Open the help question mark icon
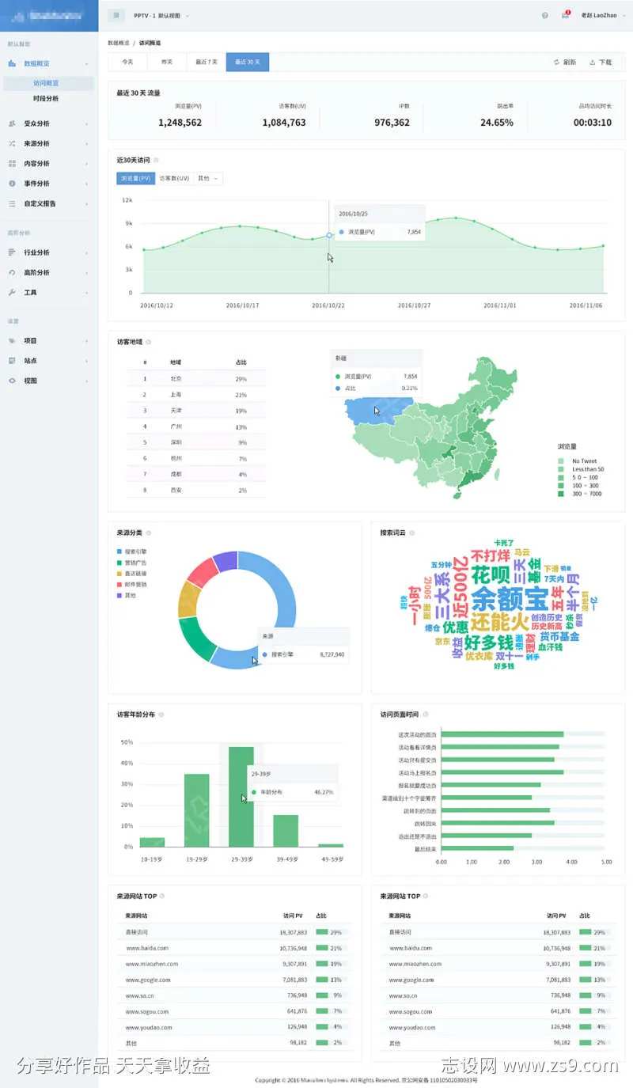This screenshot has width=633, height=1088. (545, 15)
